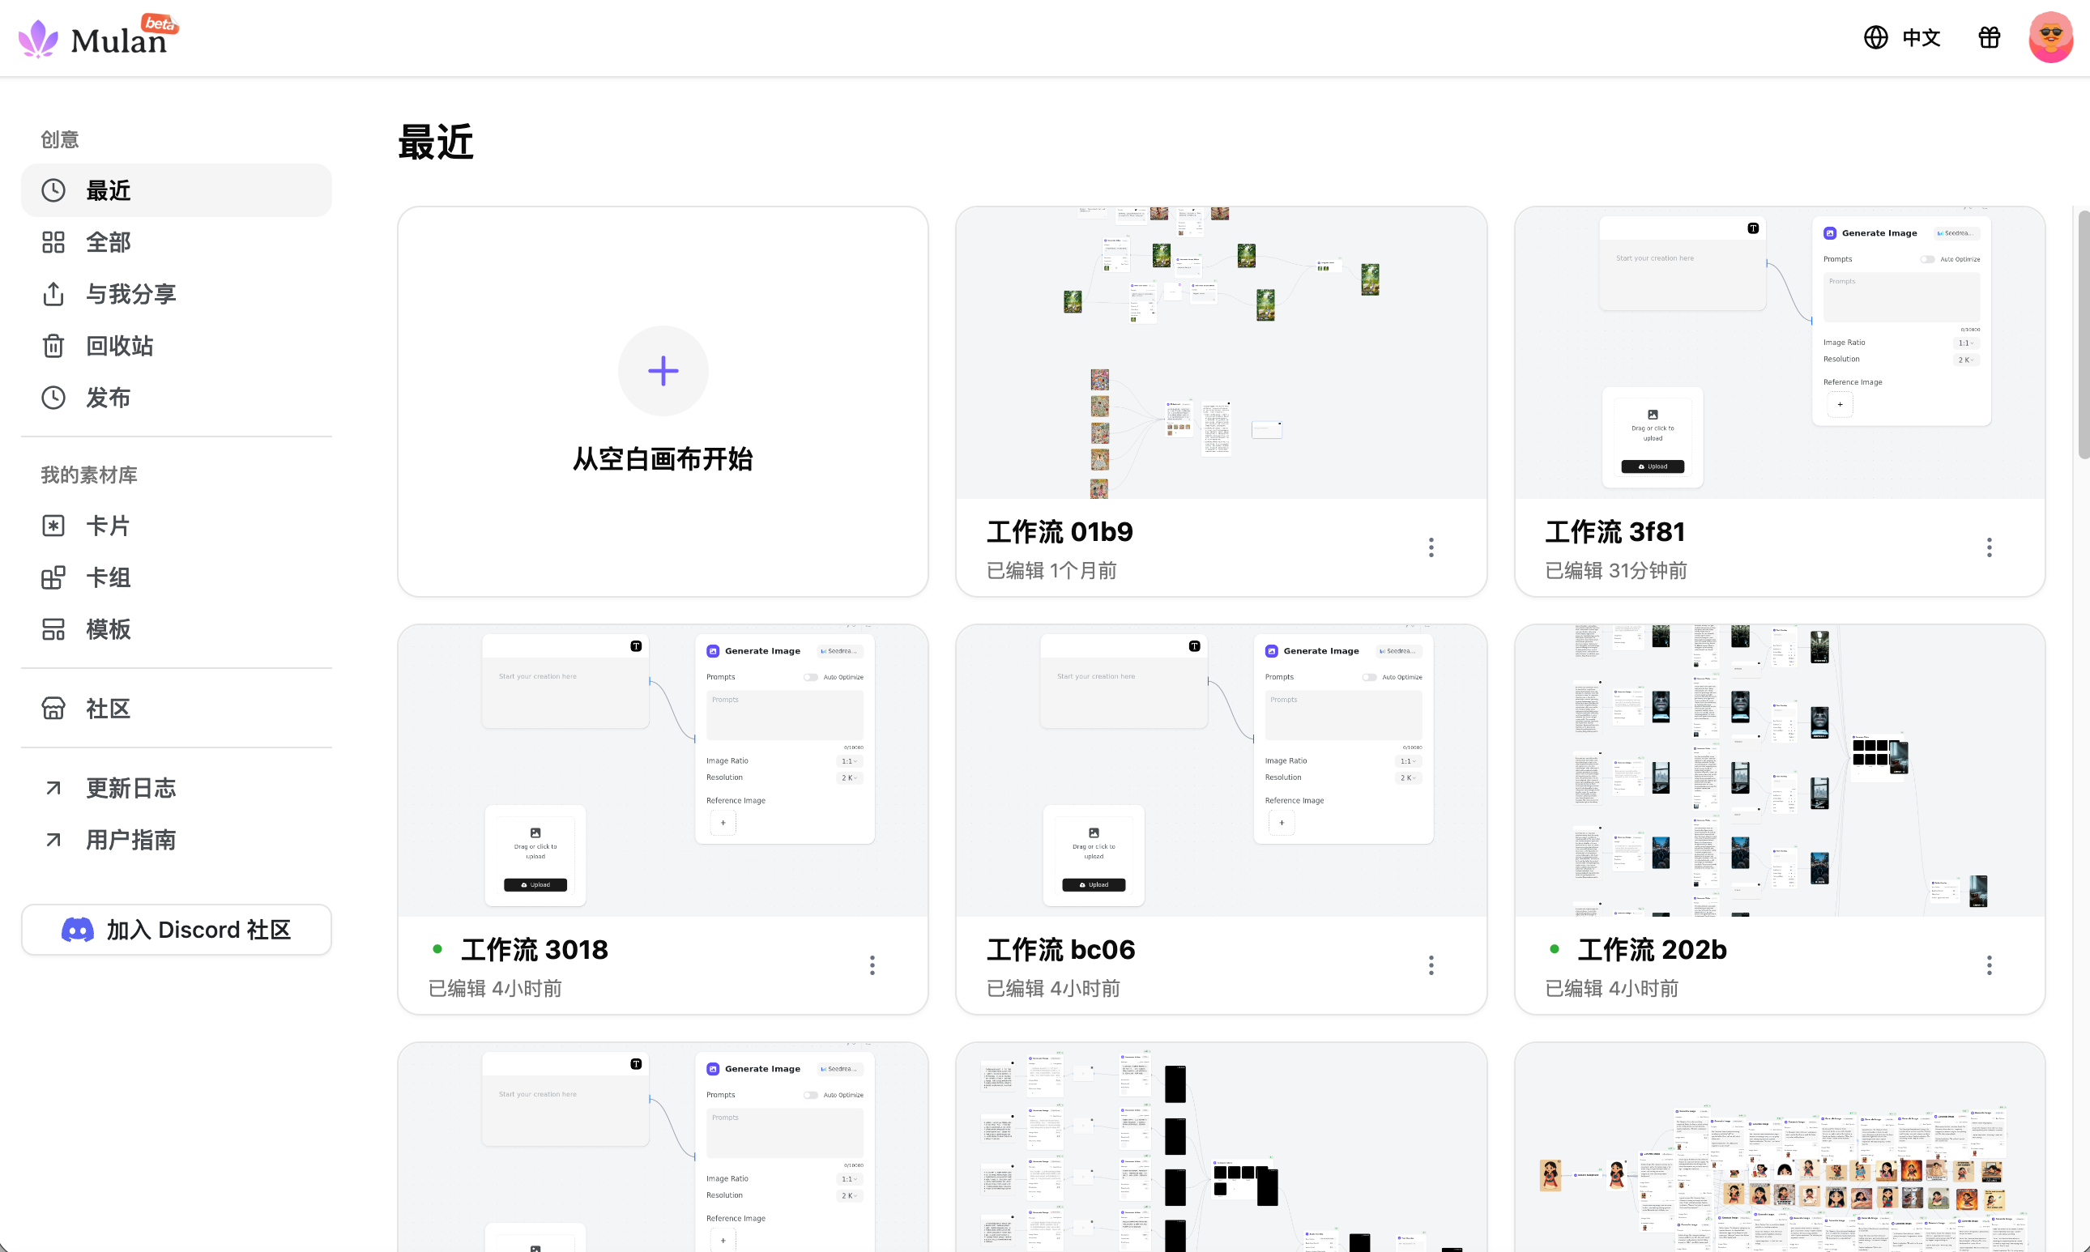Select the 模板 templates item
The image size is (2090, 1252).
click(x=177, y=629)
